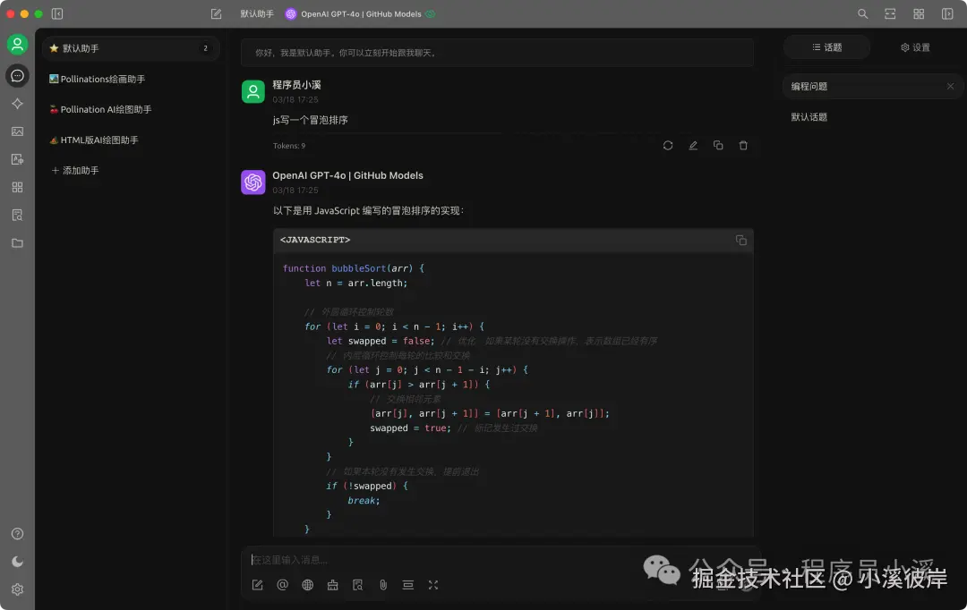Click the knowledge base icon in input toolbar
Image resolution: width=967 pixels, height=610 pixels.
(357, 585)
